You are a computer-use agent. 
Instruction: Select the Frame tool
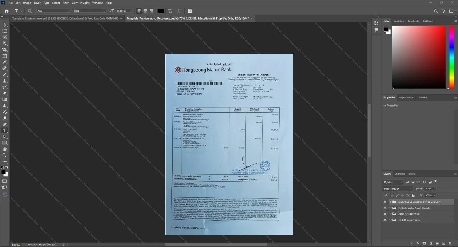[x=5, y=56]
